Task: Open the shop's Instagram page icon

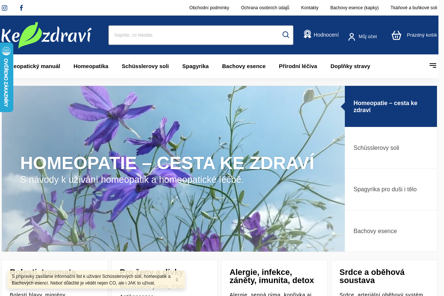Action: (x=4, y=7)
